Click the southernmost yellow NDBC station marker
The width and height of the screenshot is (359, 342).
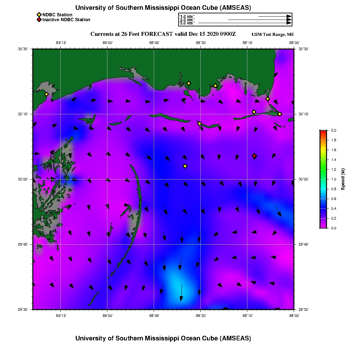pyautogui.click(x=185, y=166)
